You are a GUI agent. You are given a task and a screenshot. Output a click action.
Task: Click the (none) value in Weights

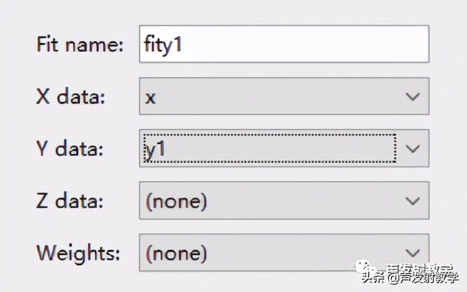coord(176,253)
